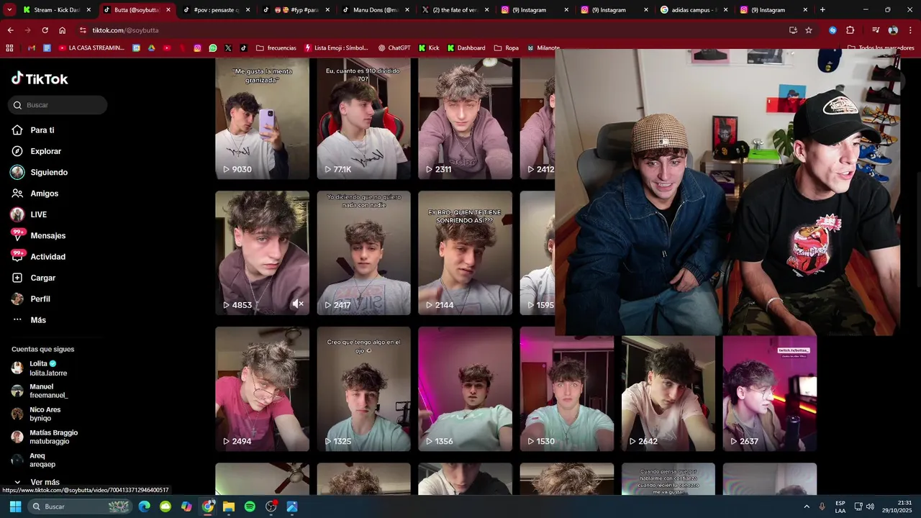
Task: Click the install app icon
Action: [x=793, y=30]
